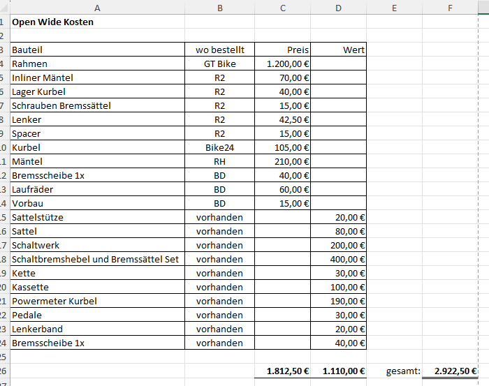Screen dimensions: 489x386
Task: Click the "Schaltbremshebel und Bremssättel Set" cell
Action: point(96,259)
